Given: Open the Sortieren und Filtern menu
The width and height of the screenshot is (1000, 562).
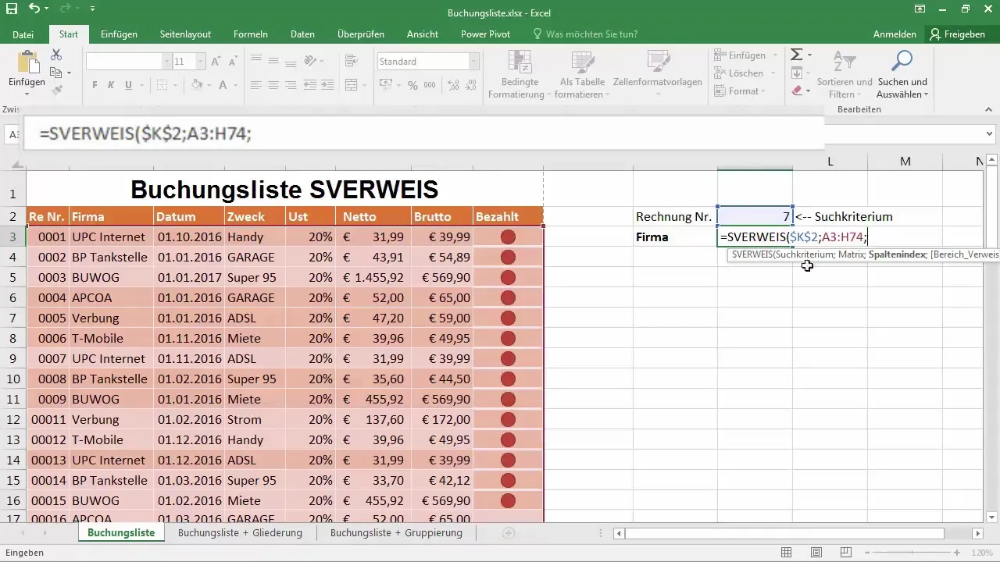Looking at the screenshot, I should point(844,74).
